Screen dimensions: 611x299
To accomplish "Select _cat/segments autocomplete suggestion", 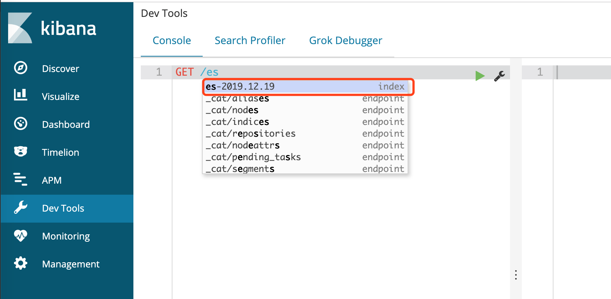I will coord(305,169).
